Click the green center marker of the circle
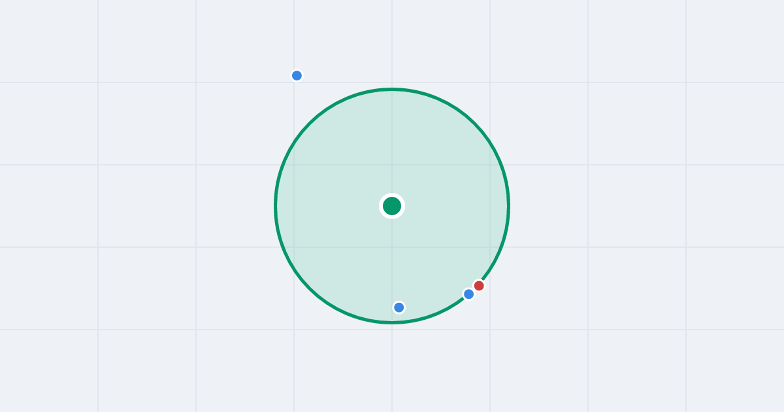784x412 pixels. [x=392, y=206]
